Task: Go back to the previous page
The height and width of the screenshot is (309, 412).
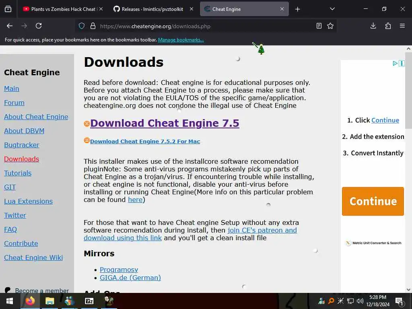Action: click(10, 26)
